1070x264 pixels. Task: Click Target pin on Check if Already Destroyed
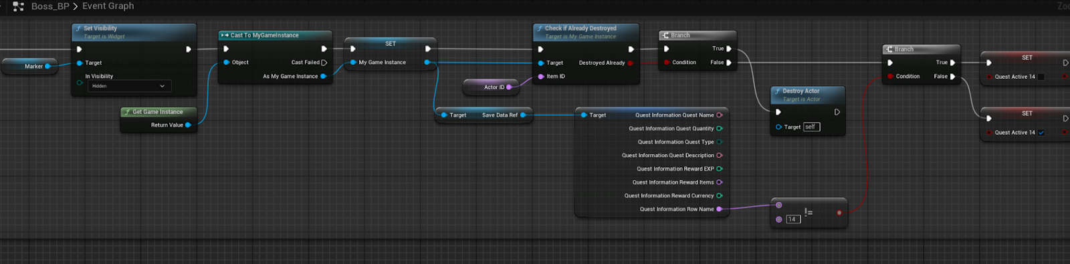click(541, 63)
